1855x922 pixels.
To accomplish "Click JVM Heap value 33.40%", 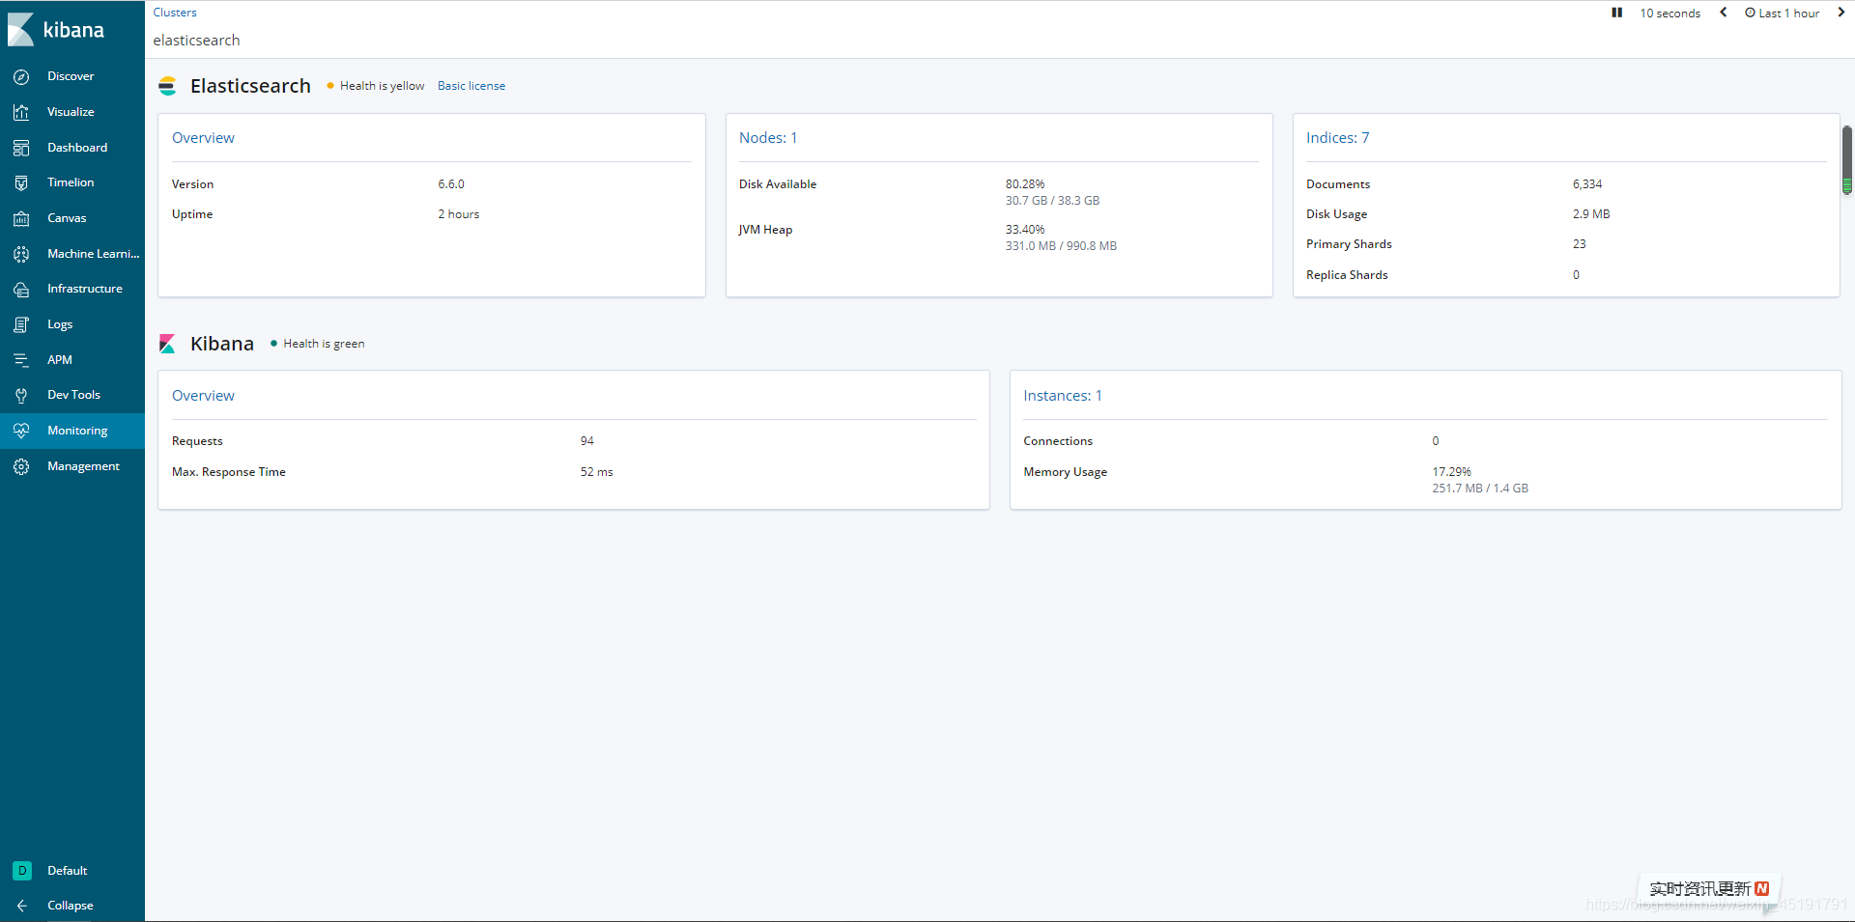I will [x=1025, y=230].
